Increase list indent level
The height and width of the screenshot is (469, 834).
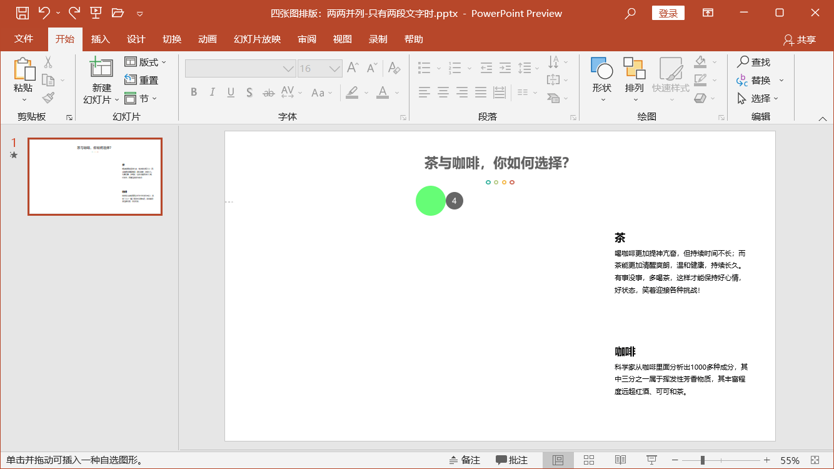pyautogui.click(x=505, y=68)
